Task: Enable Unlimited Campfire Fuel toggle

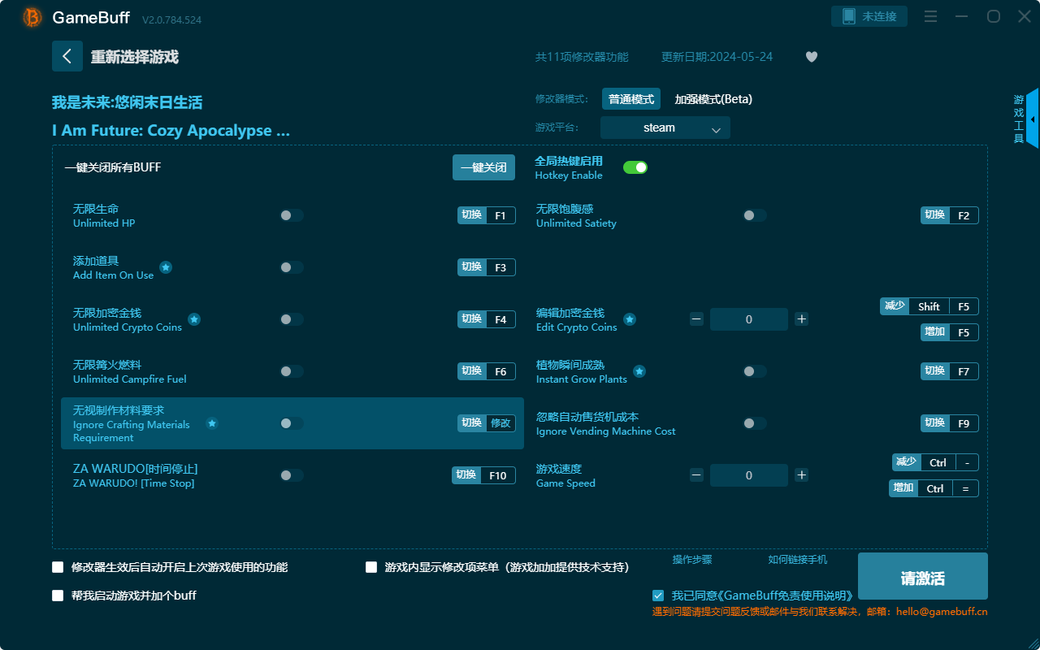Action: [292, 371]
